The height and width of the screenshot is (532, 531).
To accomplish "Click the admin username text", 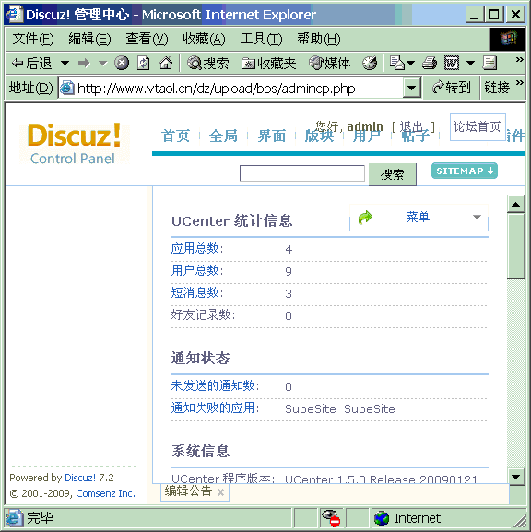I will (x=365, y=127).
